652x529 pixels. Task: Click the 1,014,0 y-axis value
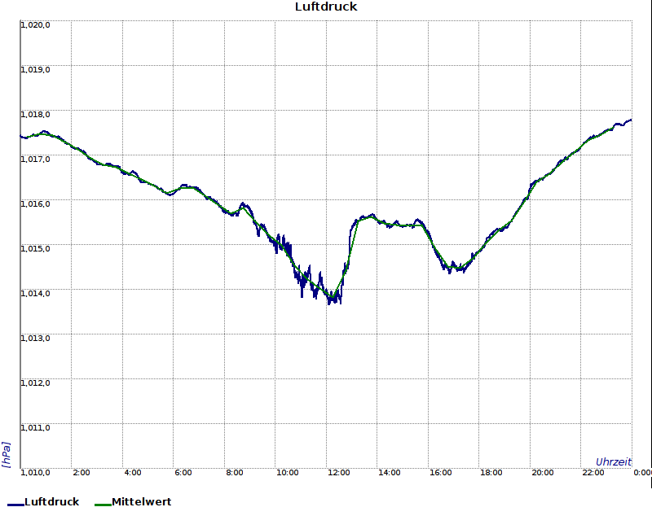pyautogui.click(x=35, y=294)
